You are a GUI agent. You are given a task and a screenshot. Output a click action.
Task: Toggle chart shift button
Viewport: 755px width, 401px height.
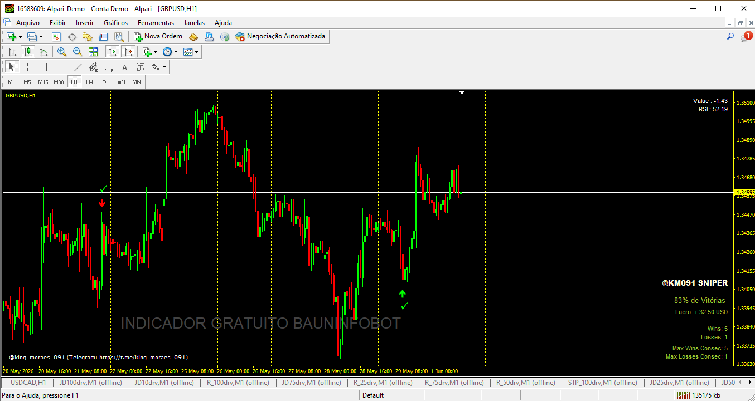coord(128,52)
